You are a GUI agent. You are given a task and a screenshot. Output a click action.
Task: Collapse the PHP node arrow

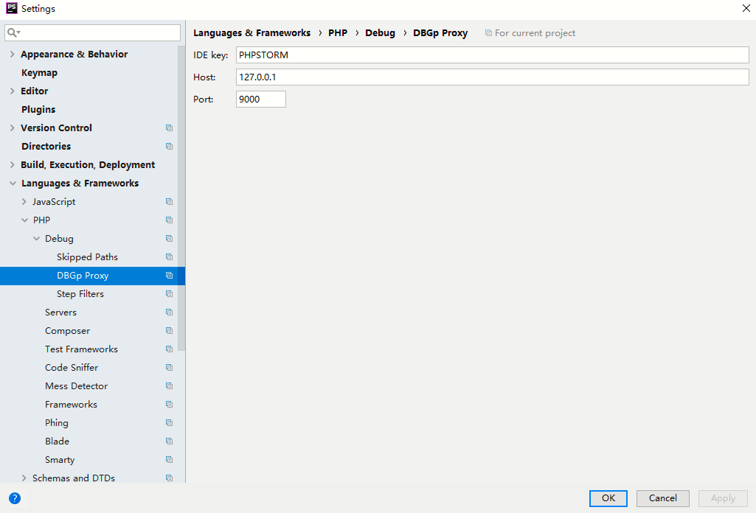click(24, 220)
